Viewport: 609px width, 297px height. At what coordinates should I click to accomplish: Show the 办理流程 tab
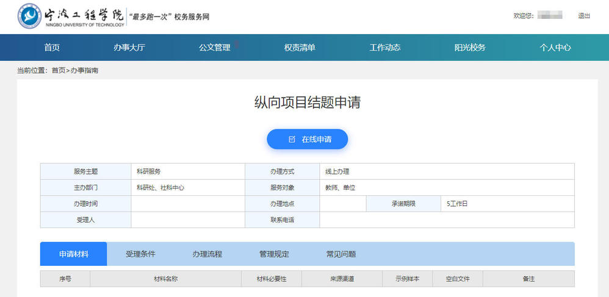click(x=207, y=254)
